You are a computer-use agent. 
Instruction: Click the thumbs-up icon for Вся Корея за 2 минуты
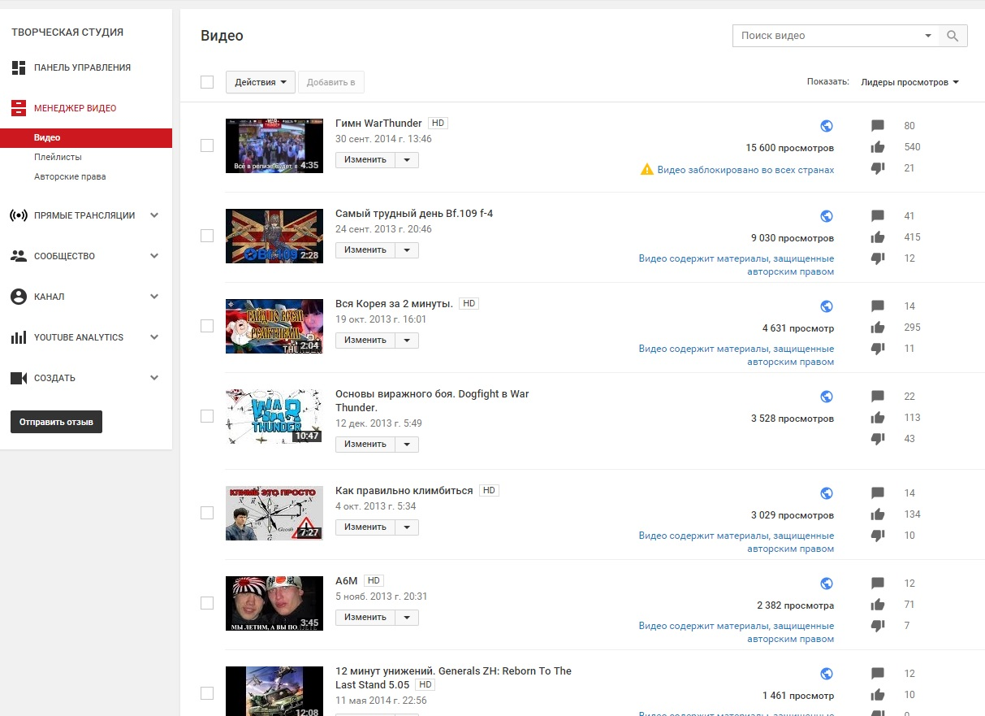click(877, 328)
